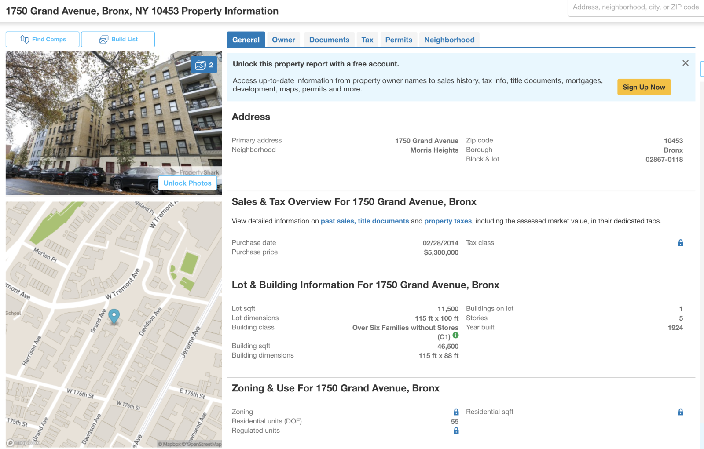
Task: Focus the address search input field
Action: tap(635, 7)
